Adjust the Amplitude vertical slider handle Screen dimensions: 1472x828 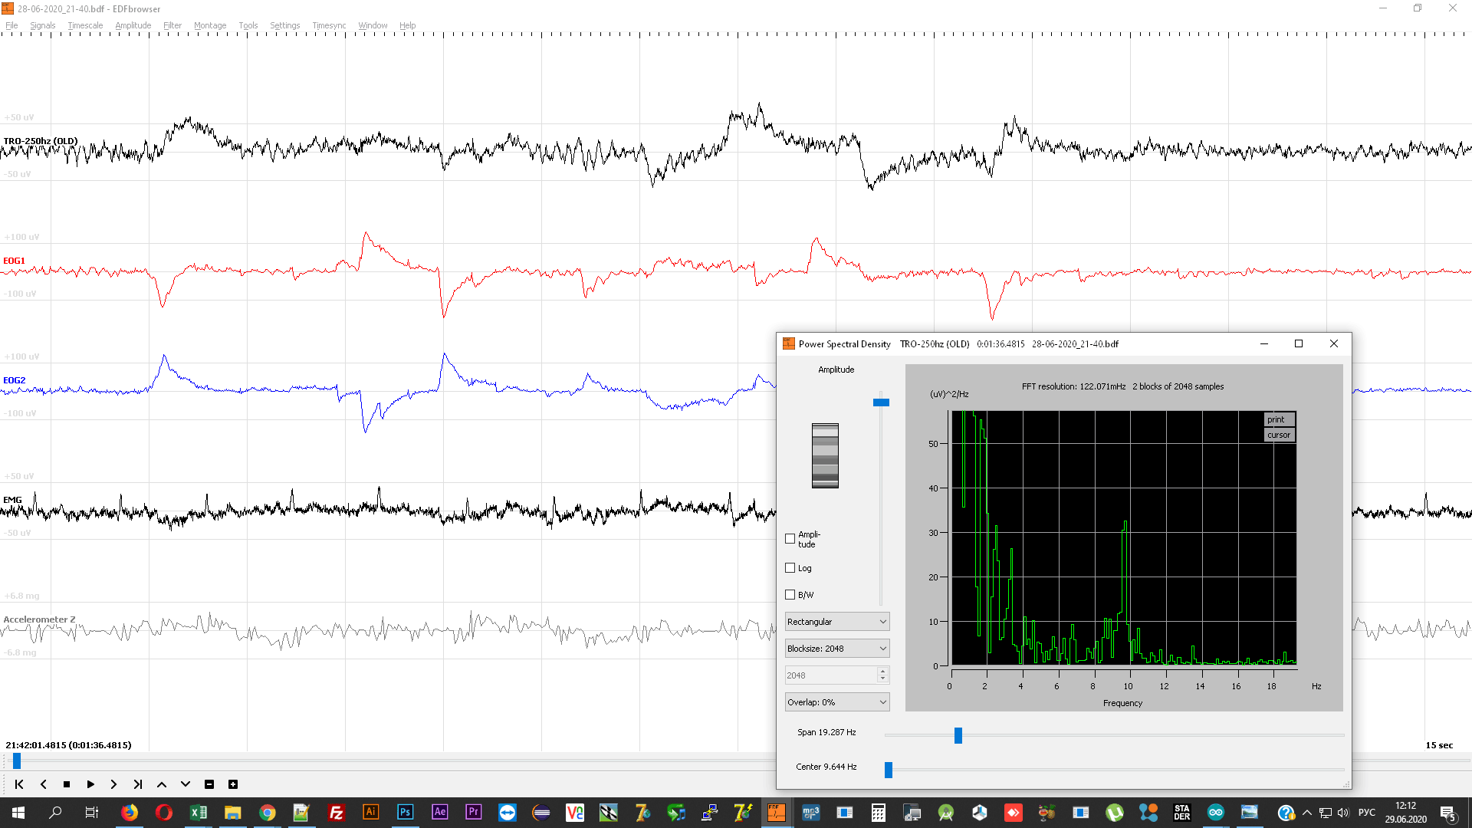(881, 402)
